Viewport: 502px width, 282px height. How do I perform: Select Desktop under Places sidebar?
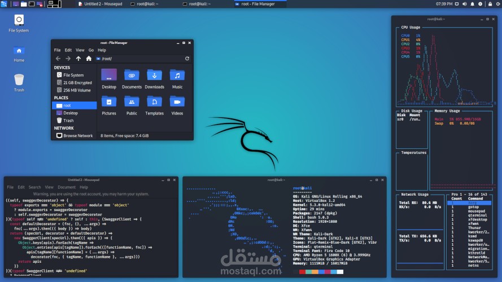pyautogui.click(x=75, y=113)
